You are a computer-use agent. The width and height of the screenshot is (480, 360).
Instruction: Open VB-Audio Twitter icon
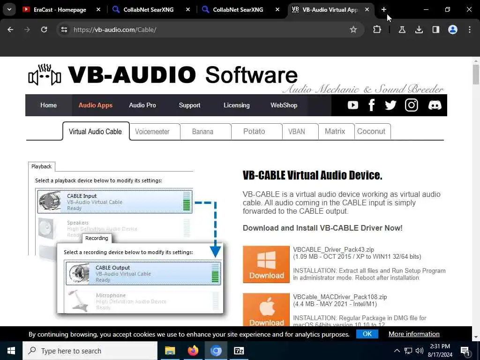(390, 105)
